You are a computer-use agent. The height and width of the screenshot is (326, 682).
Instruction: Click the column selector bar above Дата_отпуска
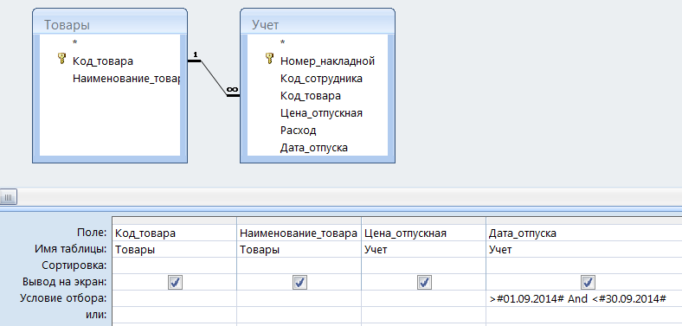click(584, 221)
